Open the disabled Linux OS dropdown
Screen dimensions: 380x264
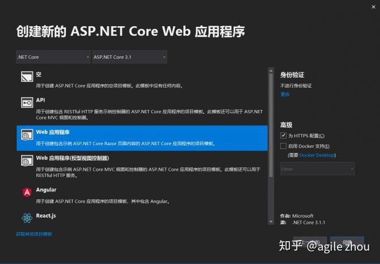[x=317, y=169]
